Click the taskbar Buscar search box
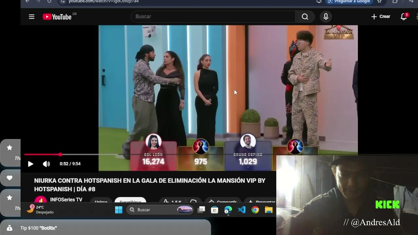The height and width of the screenshot is (235, 418). [161, 210]
